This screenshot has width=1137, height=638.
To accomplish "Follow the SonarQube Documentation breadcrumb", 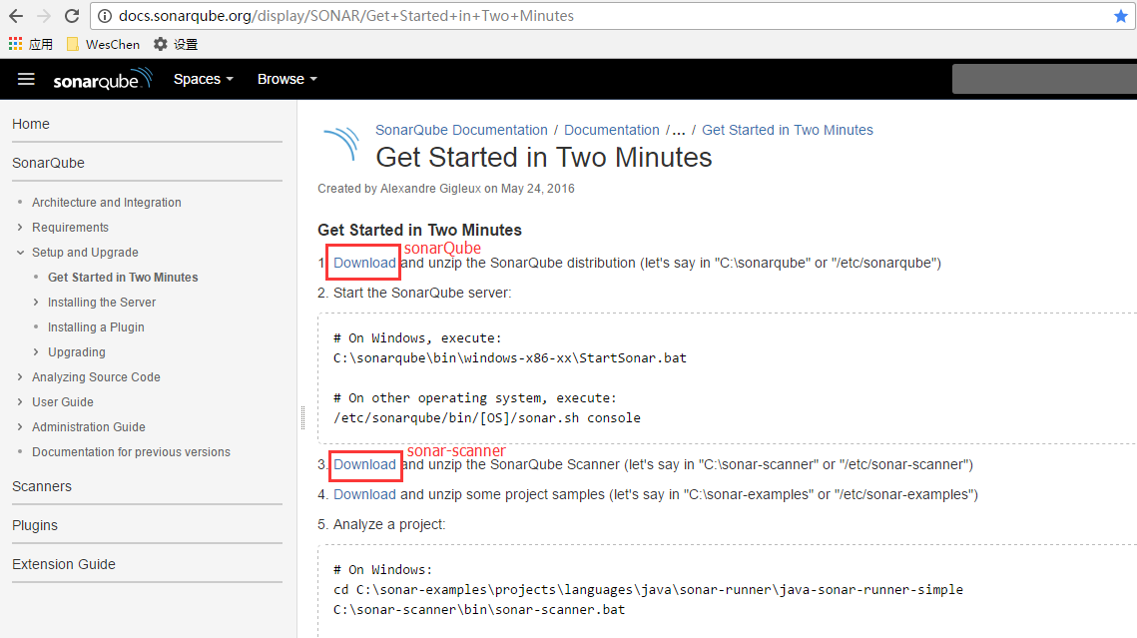I will pyautogui.click(x=461, y=130).
